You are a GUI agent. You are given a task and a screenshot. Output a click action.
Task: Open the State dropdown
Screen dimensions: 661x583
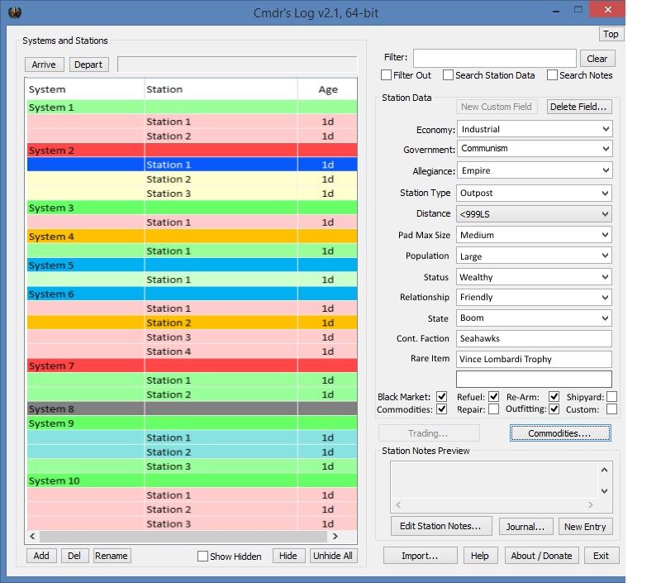[x=534, y=318]
